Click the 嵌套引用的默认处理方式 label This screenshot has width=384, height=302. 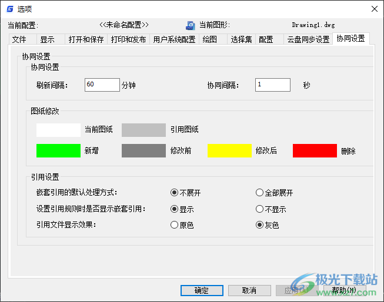pos(76,192)
